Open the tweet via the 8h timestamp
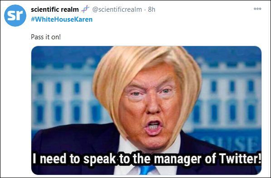Viewport: 271px width, 178px height. (x=152, y=9)
